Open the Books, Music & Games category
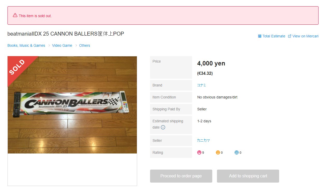The width and height of the screenshot is (325, 187). [x=26, y=45]
